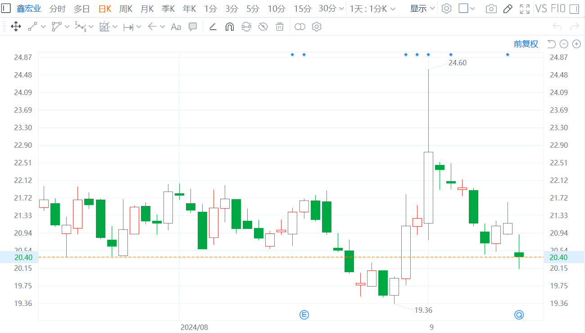The height and width of the screenshot is (333, 585).
Task: Toggle the magnet snap tool
Action: click(x=229, y=27)
